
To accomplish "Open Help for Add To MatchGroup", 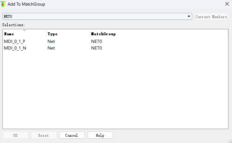I will pos(100,135).
